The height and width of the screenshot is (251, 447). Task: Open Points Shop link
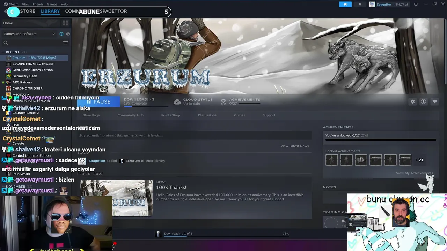click(170, 115)
